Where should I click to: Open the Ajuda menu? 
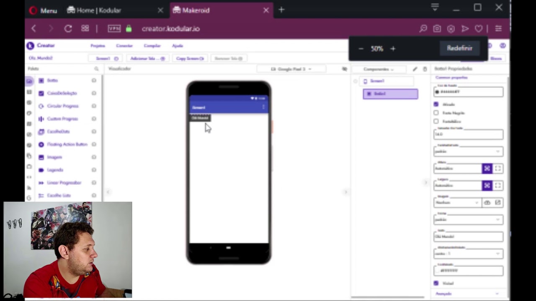pyautogui.click(x=178, y=46)
